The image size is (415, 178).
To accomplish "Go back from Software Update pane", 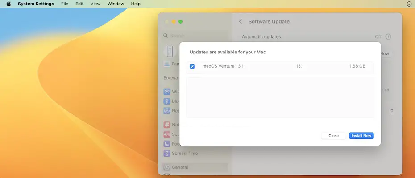I will coord(241,22).
